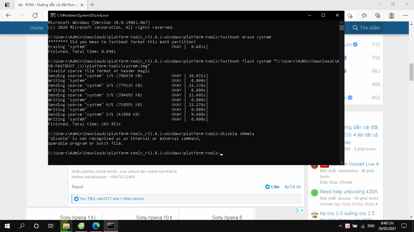Click the user profile avatar icon
Screen dimensions: 414x232
(392, 15)
